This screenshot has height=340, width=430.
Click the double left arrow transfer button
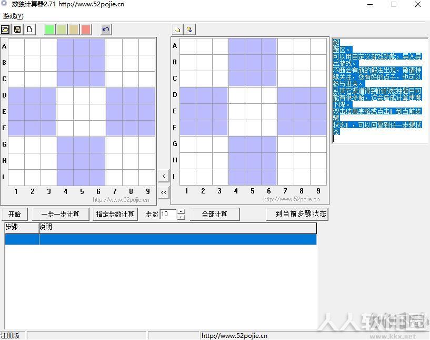point(164,192)
